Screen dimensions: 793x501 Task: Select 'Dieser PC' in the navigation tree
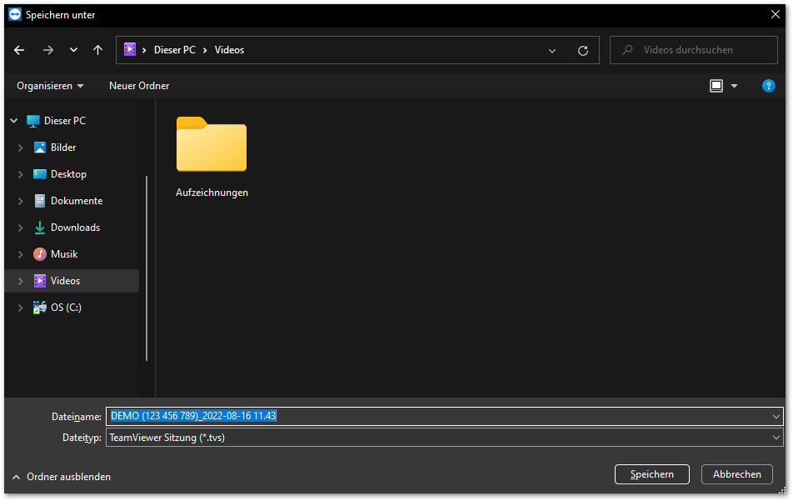click(65, 121)
